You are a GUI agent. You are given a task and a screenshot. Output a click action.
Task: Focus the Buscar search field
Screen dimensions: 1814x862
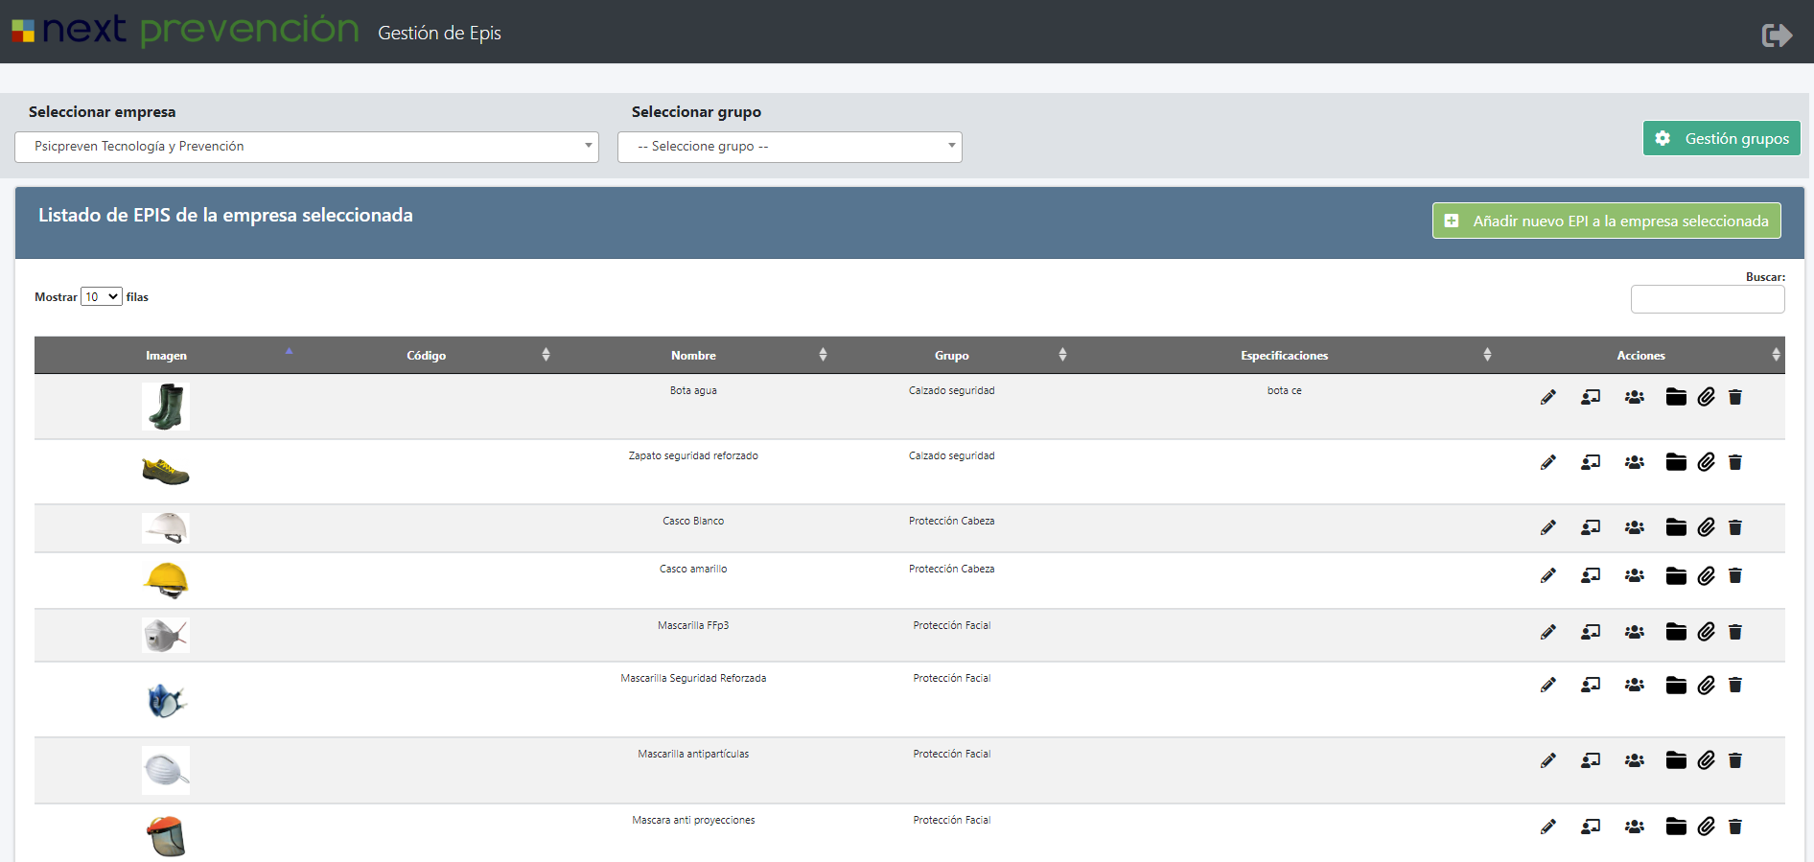click(x=1708, y=299)
